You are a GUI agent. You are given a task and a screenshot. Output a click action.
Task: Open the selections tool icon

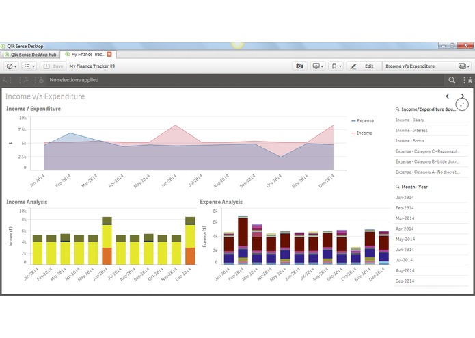point(467,80)
